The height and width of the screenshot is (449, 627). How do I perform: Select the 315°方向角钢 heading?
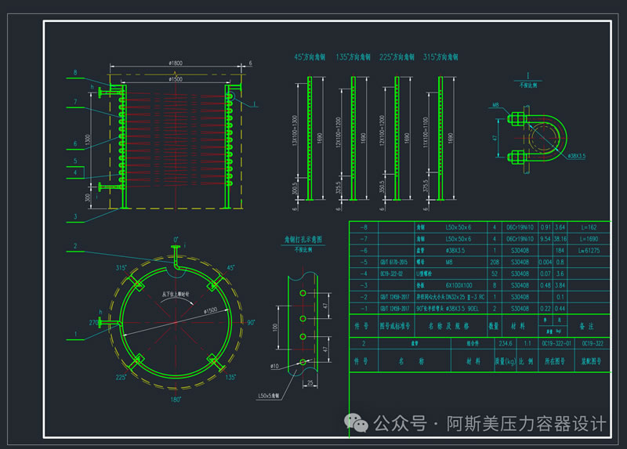pyautogui.click(x=441, y=58)
